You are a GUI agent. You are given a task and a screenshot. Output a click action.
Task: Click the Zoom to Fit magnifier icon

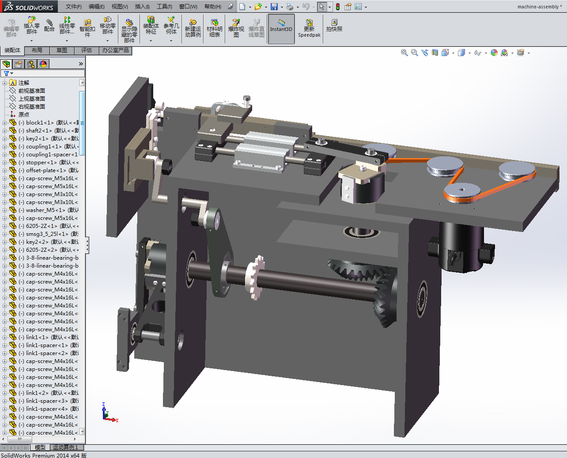[x=404, y=53]
